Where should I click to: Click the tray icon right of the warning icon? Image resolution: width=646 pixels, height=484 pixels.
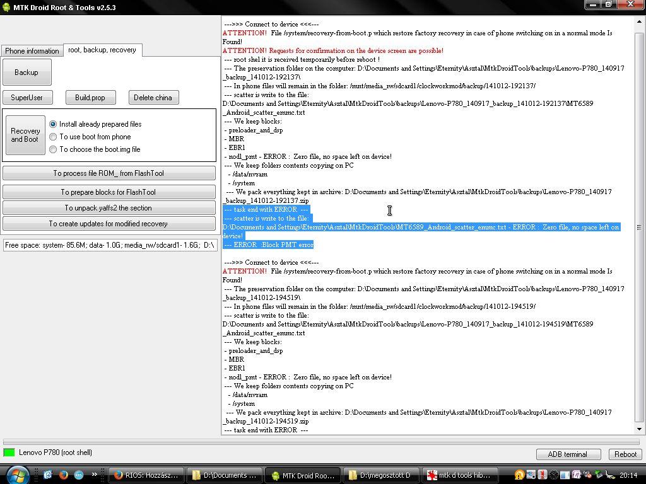coord(531,475)
